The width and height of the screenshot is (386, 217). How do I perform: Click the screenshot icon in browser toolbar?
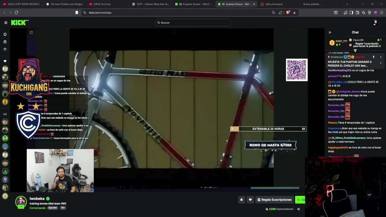pos(336,12)
